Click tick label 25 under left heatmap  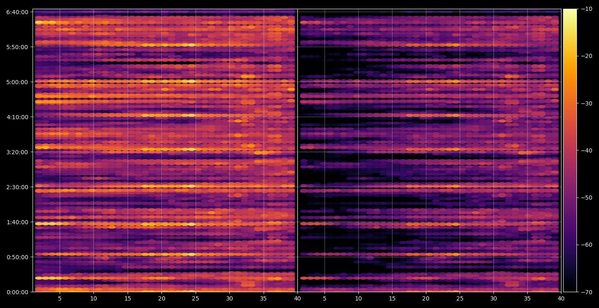(196, 298)
